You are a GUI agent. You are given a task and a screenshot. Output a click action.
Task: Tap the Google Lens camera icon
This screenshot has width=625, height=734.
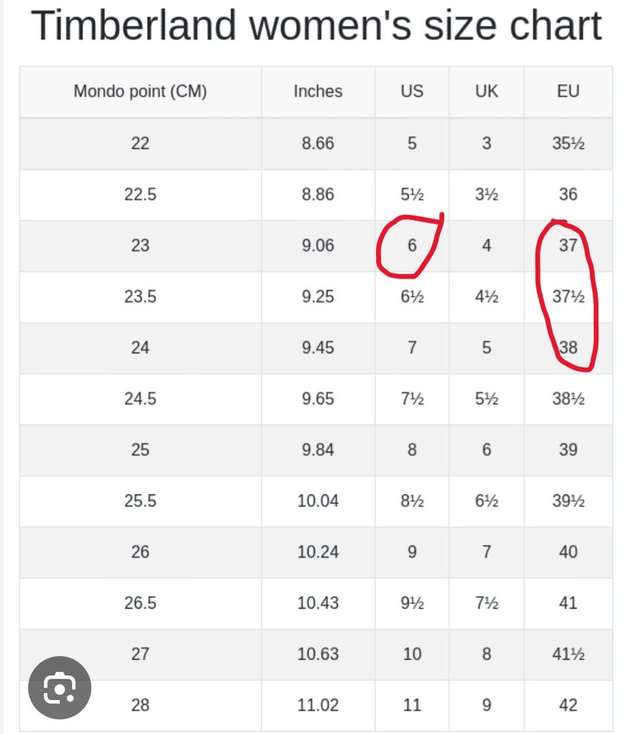pyautogui.click(x=60, y=687)
